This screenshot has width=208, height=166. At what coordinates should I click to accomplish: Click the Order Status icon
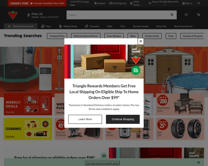(x=131, y=3)
